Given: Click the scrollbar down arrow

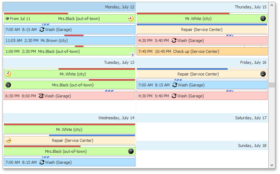Looking at the screenshot, I should pyautogui.click(x=272, y=165).
